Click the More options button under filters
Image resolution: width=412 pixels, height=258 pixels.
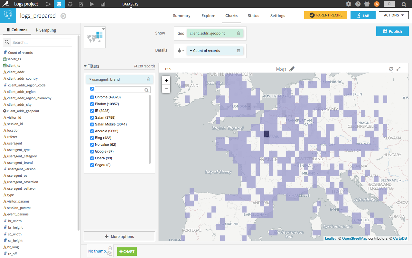pyautogui.click(x=119, y=236)
